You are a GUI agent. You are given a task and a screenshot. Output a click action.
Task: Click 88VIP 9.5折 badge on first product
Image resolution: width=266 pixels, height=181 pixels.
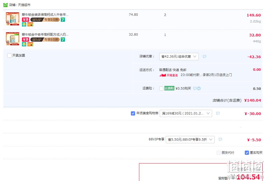pos(45,20)
